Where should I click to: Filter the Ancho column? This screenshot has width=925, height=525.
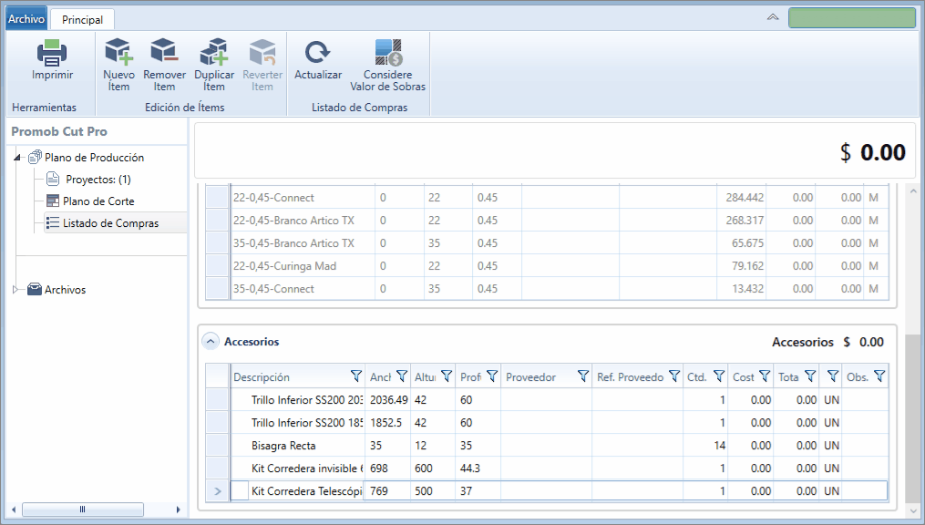[x=402, y=376]
